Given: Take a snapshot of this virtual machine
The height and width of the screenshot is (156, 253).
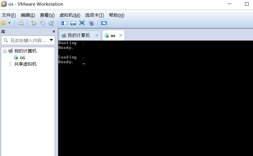Looking at the screenshot, I should pos(34,23).
